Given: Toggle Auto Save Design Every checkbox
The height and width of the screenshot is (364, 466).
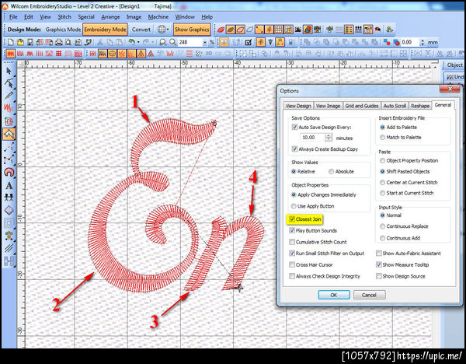Looking at the screenshot, I should point(294,127).
